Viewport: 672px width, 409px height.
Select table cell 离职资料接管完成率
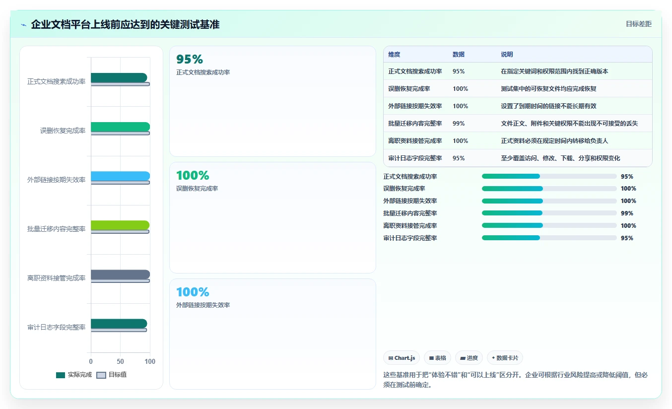pos(415,141)
